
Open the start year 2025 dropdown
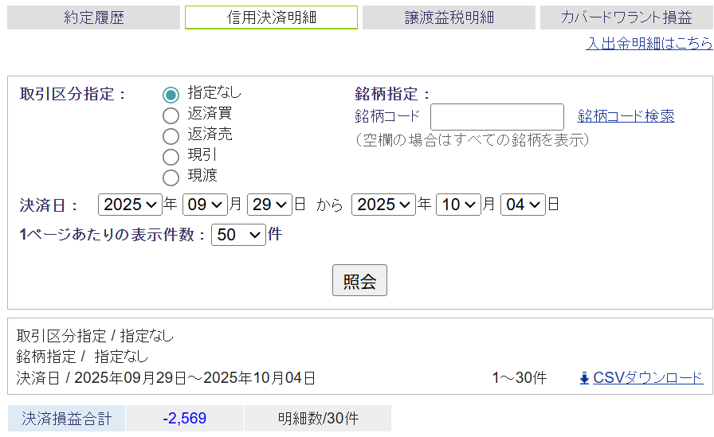pos(131,205)
